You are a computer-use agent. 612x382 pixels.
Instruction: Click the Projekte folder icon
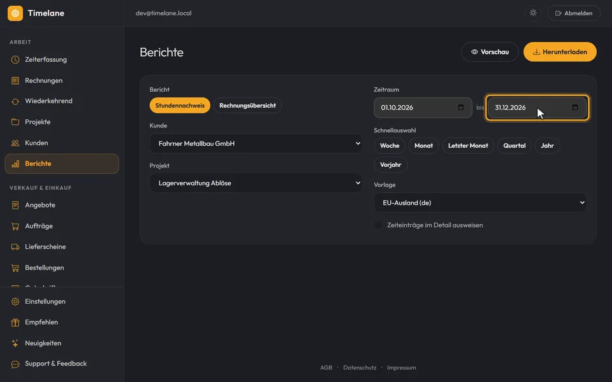pyautogui.click(x=15, y=122)
